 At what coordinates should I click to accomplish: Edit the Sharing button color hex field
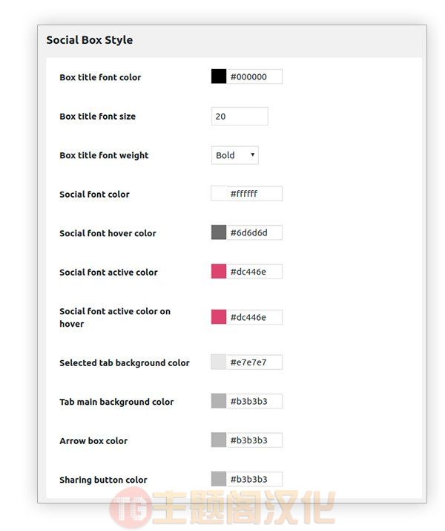point(254,479)
